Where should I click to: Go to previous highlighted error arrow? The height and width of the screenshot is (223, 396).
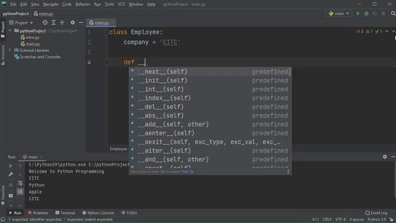click(x=387, y=32)
